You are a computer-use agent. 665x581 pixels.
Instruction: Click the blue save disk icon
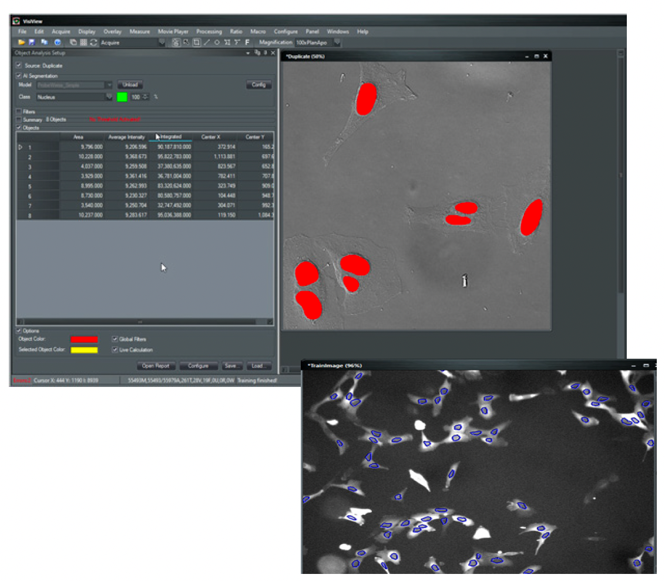tap(32, 42)
